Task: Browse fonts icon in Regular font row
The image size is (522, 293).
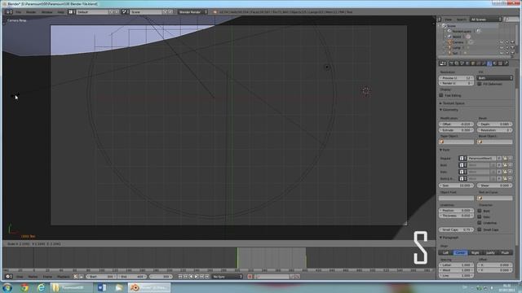Action: coord(462,158)
